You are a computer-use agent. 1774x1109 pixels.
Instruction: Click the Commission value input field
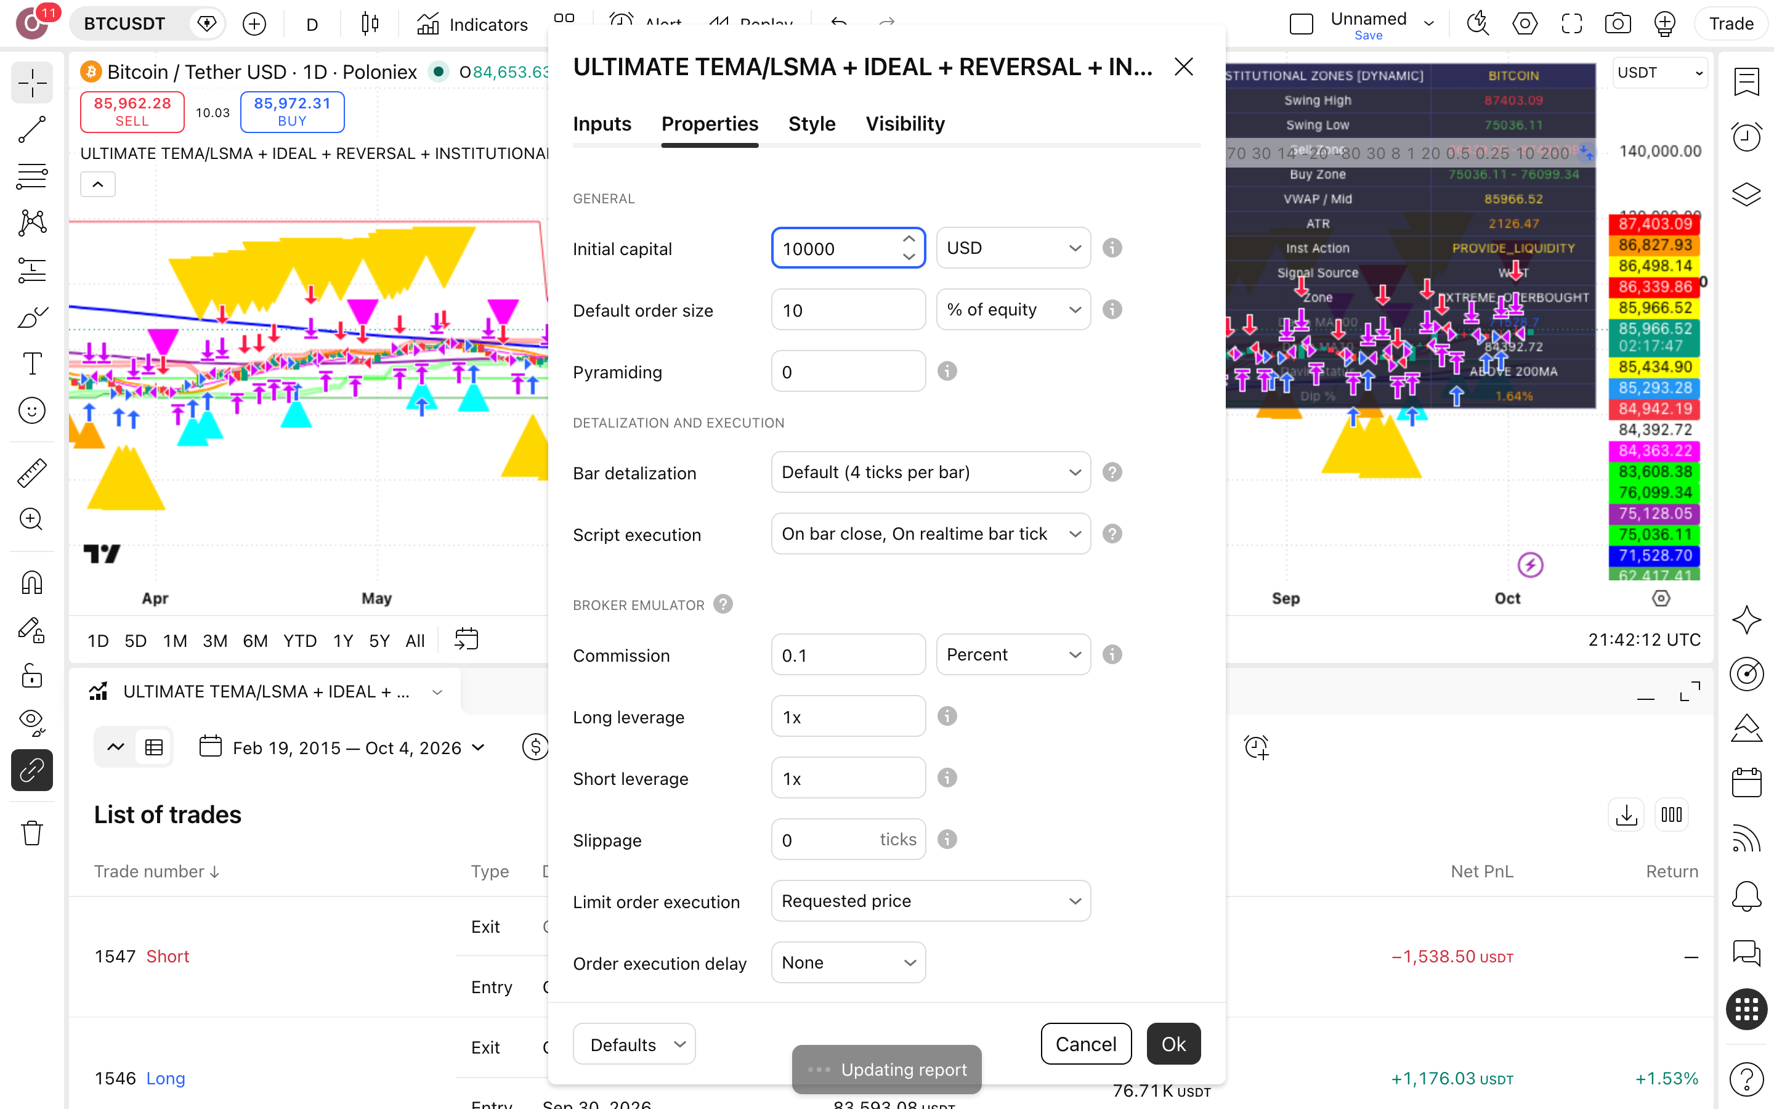coord(848,654)
